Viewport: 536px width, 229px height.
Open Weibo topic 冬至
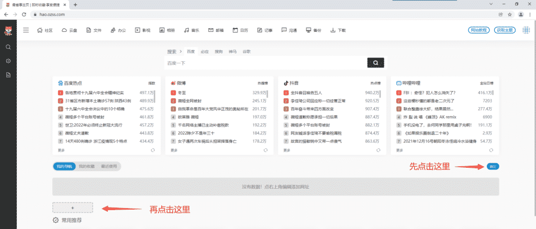pos(182,93)
